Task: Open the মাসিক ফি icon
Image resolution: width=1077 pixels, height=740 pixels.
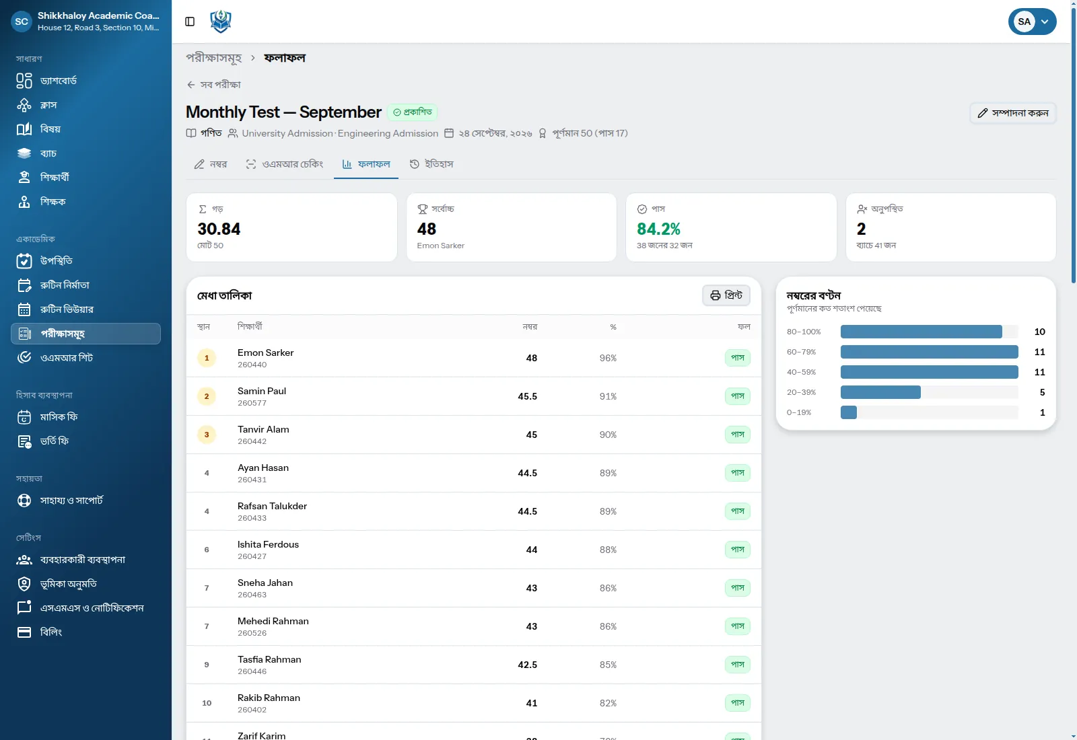Action: tap(24, 417)
